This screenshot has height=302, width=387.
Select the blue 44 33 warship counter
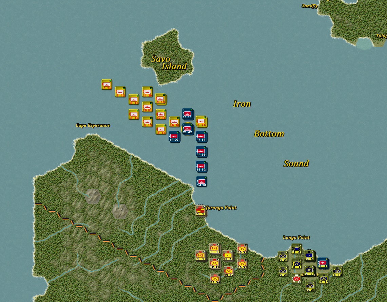[201, 152]
